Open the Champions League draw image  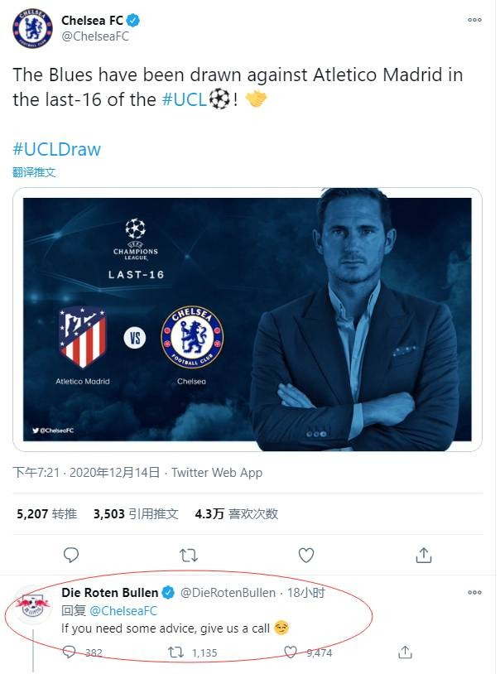pyautogui.click(x=247, y=320)
